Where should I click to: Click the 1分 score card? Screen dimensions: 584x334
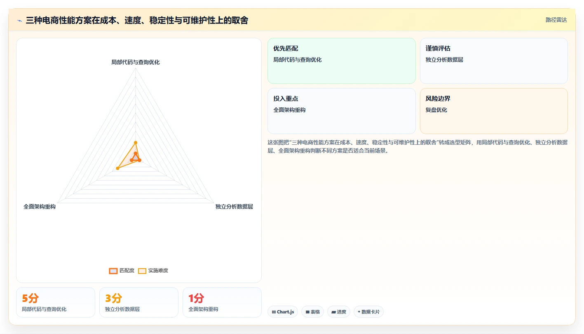222,302
